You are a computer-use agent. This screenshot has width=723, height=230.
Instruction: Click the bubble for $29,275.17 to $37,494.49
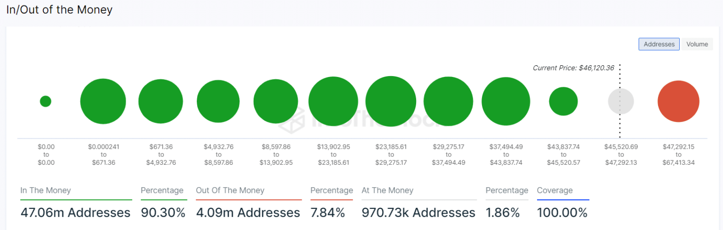pos(448,101)
